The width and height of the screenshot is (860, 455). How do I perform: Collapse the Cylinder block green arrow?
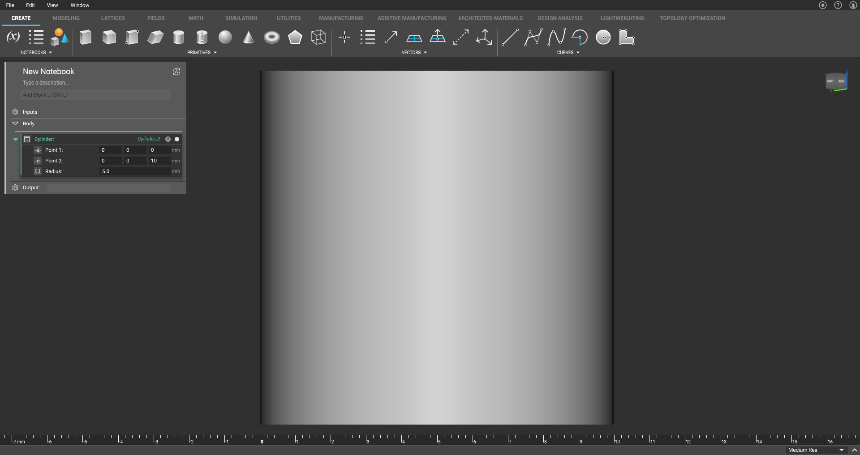click(x=15, y=139)
